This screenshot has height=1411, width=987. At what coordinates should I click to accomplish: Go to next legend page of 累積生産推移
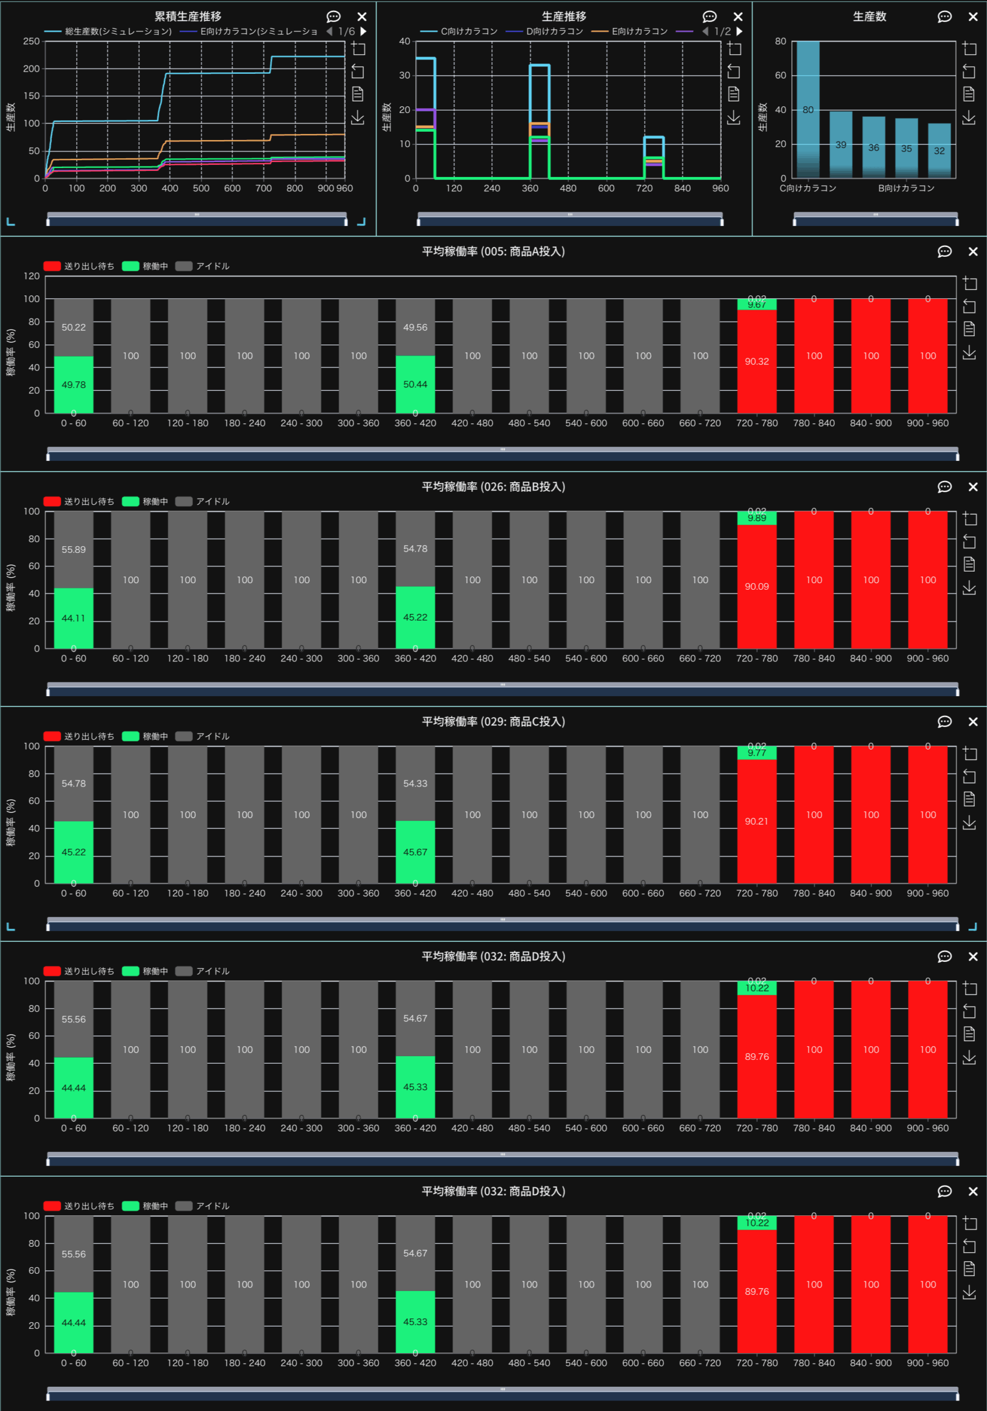coord(363,31)
